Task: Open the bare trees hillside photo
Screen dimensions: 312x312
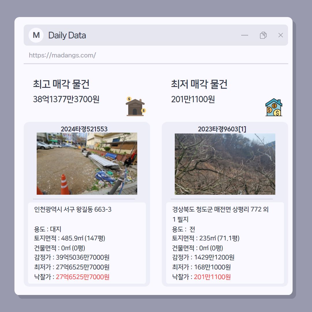Action: [225, 164]
